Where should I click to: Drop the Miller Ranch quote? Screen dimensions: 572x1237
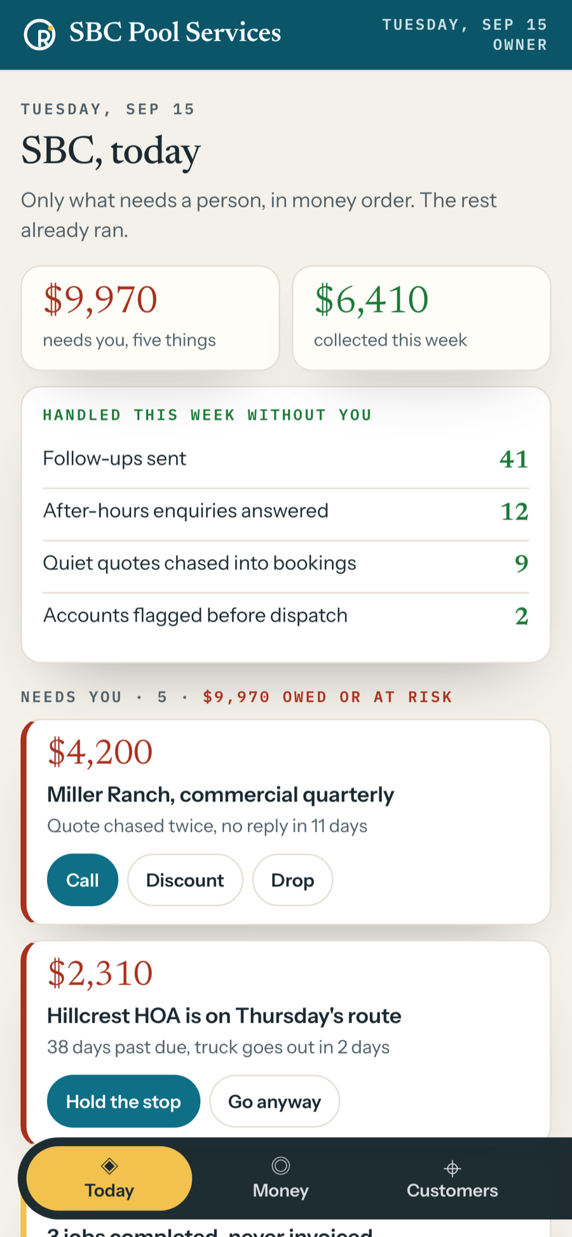292,880
